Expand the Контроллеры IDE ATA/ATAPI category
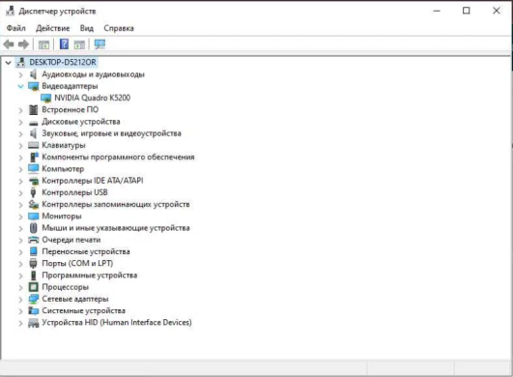Screen dimensions: 513x377 20,181
